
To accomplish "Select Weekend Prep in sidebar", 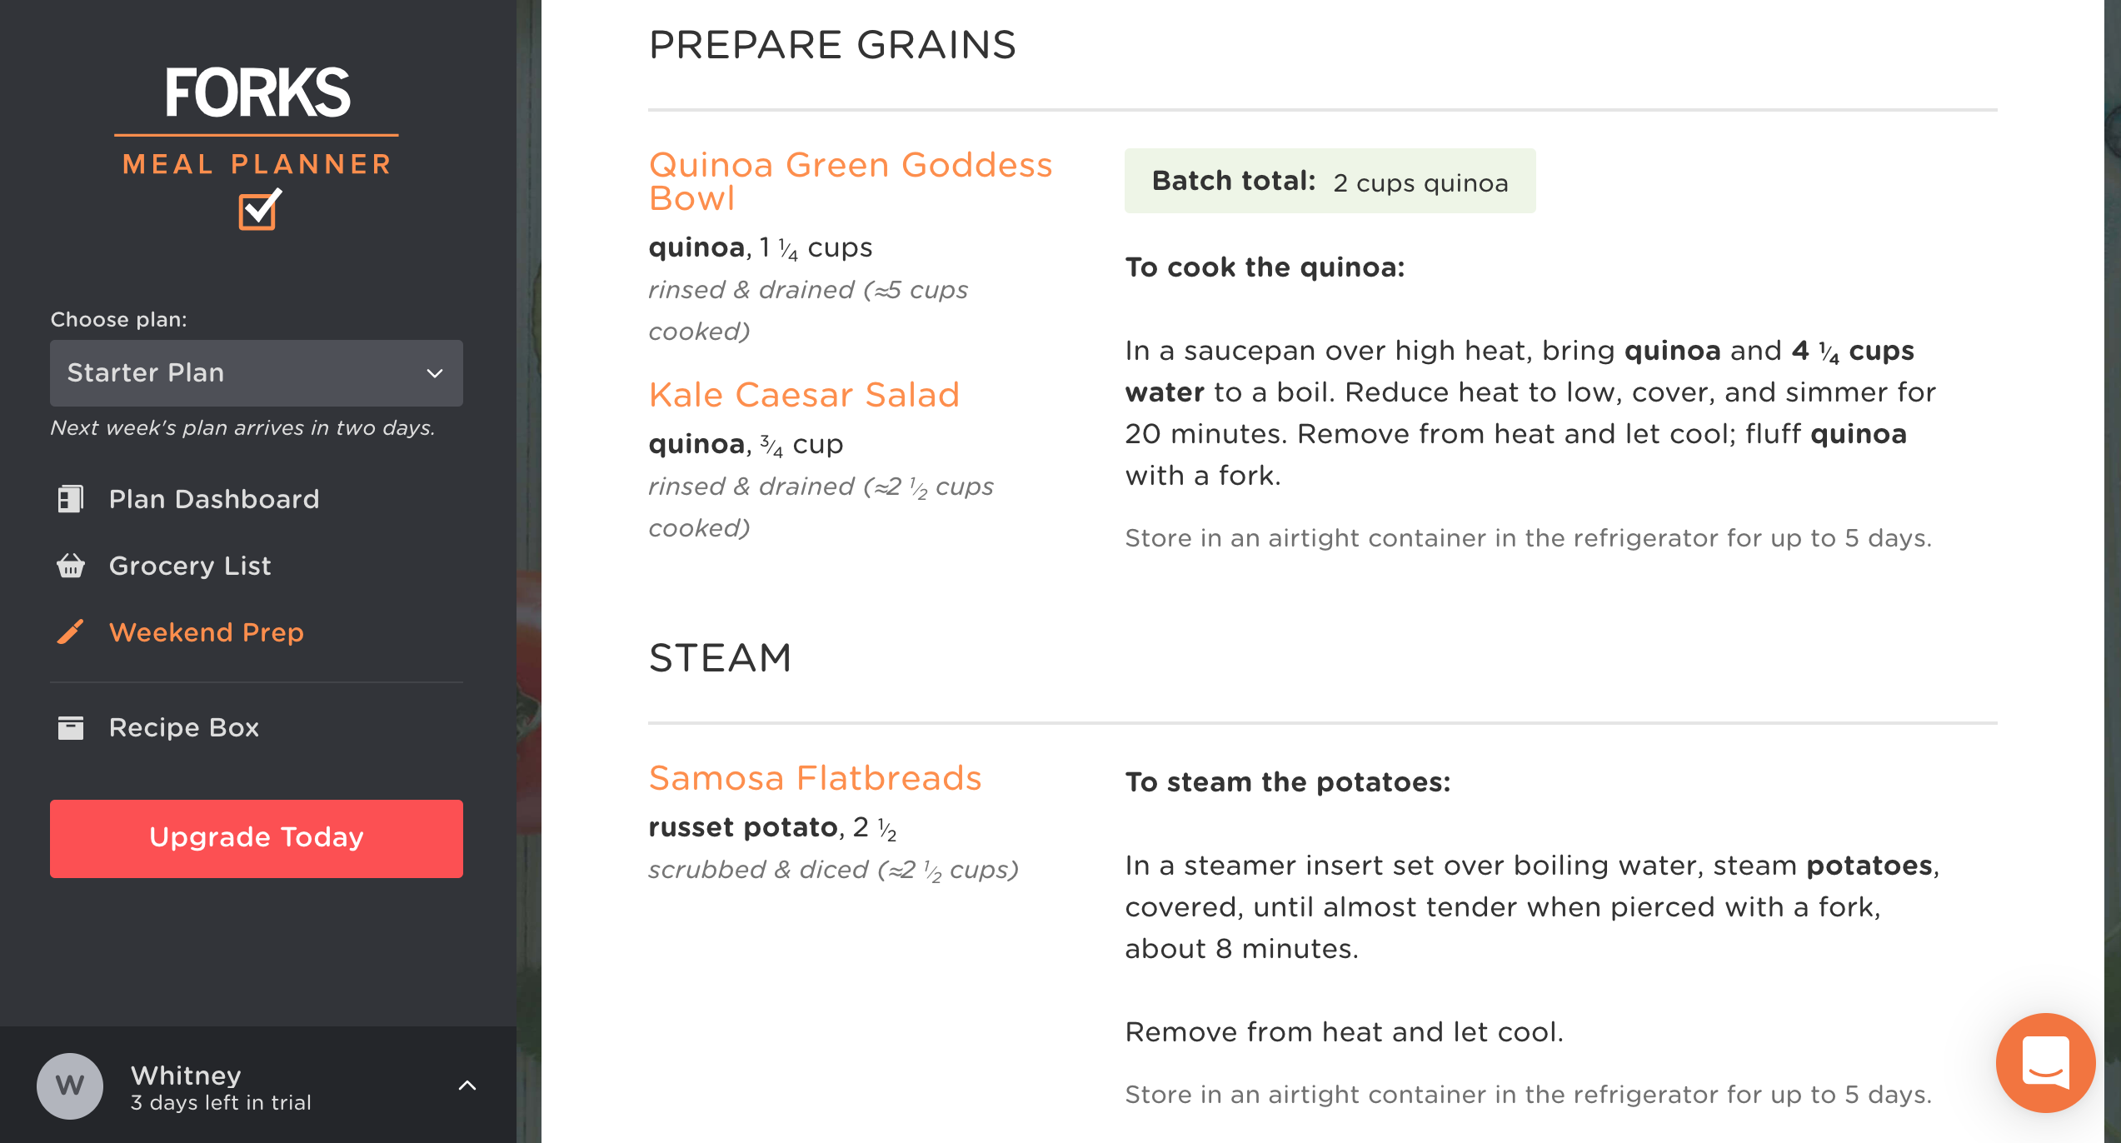I will point(206,632).
